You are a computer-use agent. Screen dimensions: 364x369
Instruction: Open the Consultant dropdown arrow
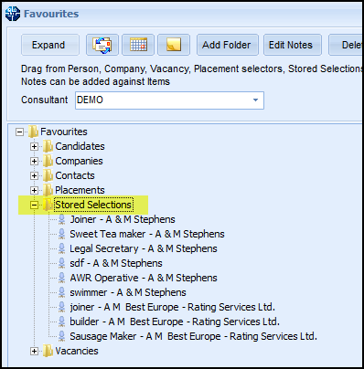tap(255, 100)
